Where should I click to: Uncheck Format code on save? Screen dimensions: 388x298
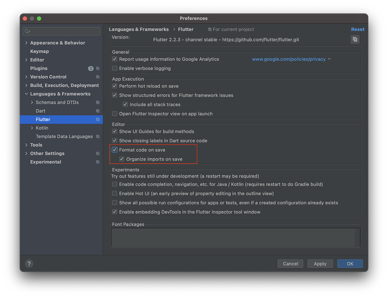114,150
